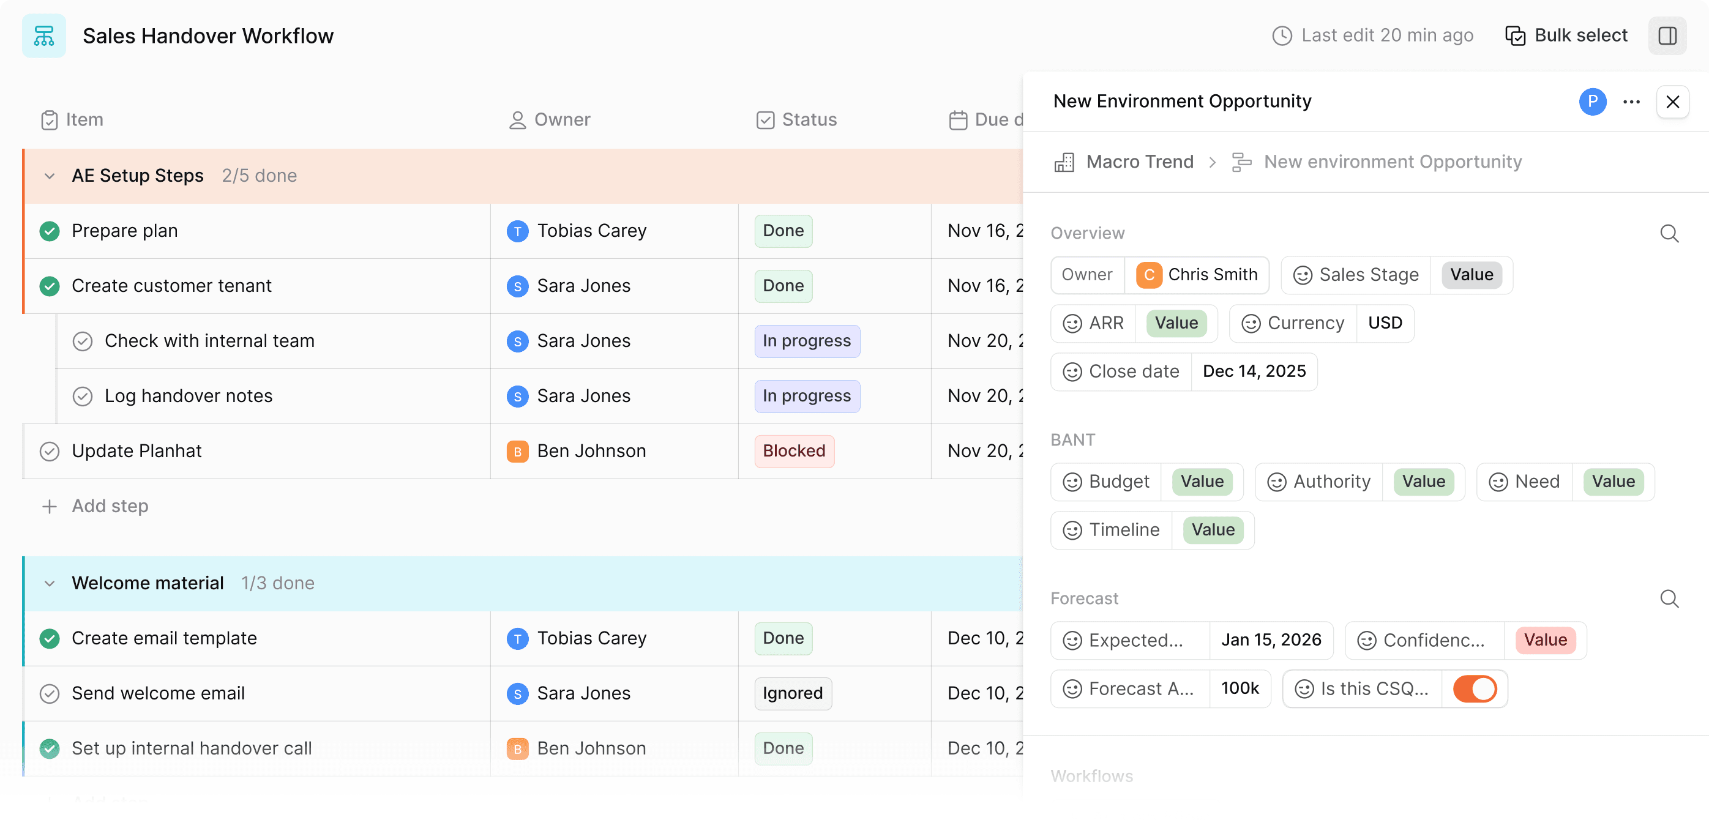Open the three-dots more options menu
The height and width of the screenshot is (820, 1709).
tap(1631, 102)
